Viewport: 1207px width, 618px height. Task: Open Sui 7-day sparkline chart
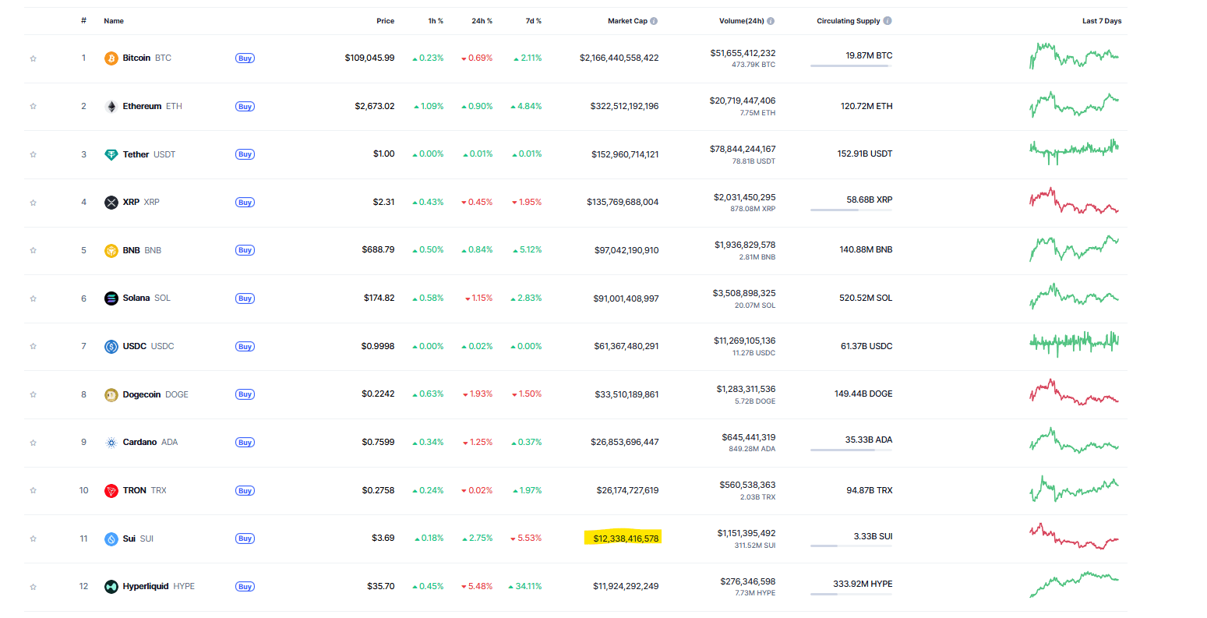coord(1074,537)
